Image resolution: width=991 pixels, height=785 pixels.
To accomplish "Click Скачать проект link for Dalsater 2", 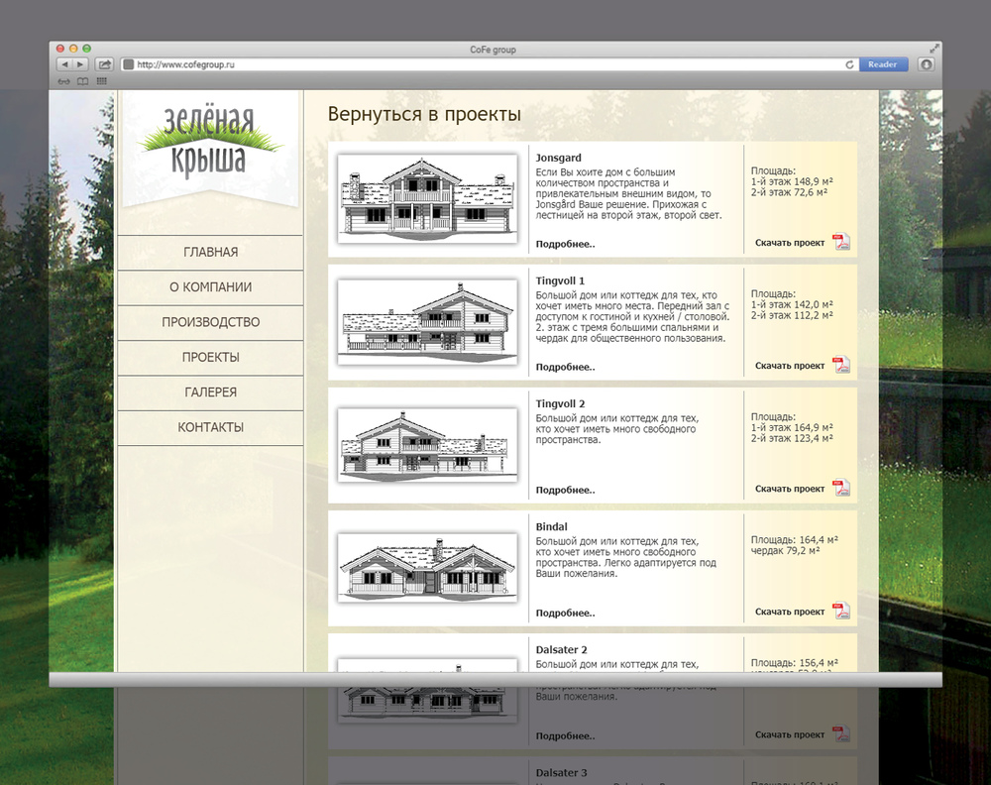I will click(790, 735).
